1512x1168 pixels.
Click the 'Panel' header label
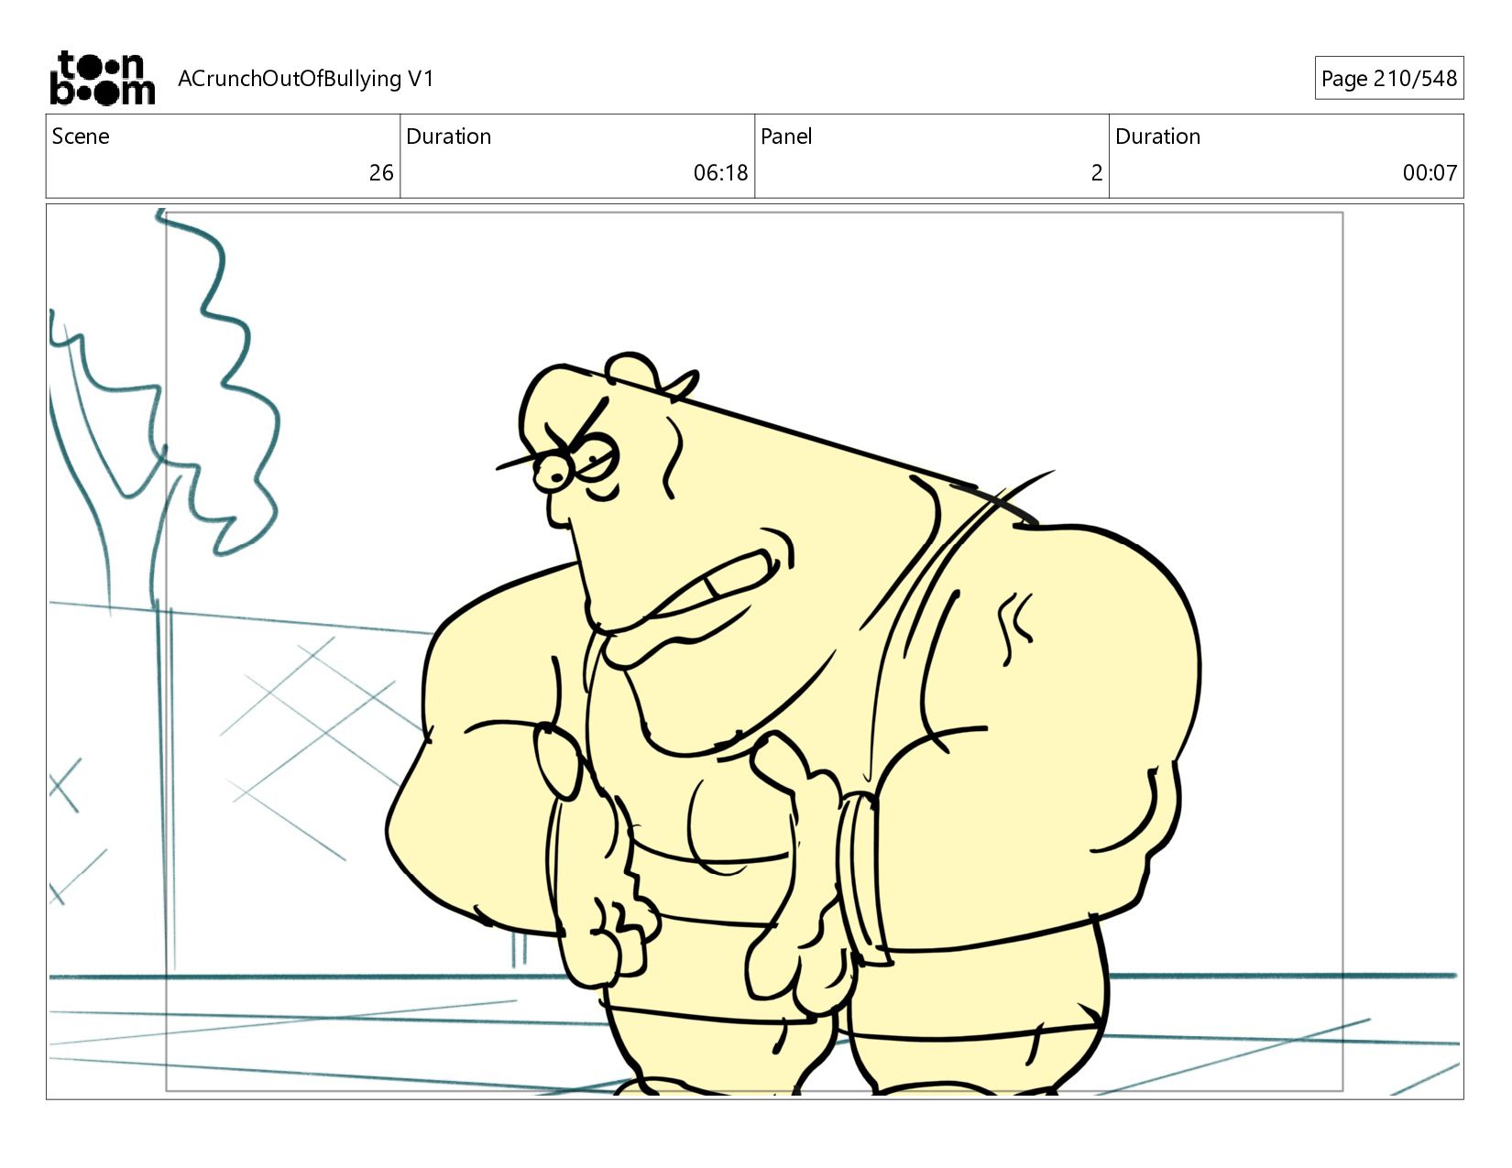[786, 136]
